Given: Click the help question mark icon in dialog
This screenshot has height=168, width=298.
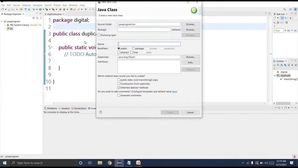Looking at the screenshot, I should pos(101,112).
